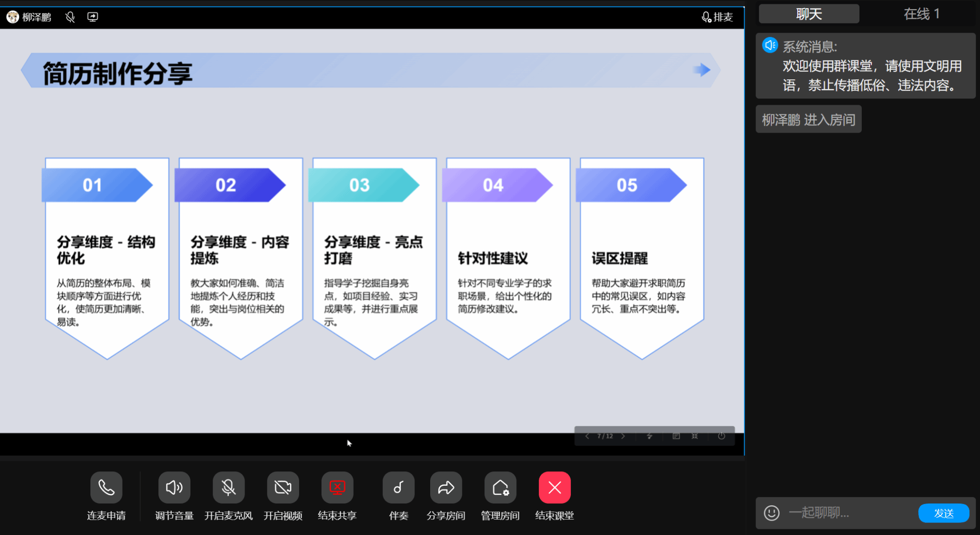980x535 pixels.
Task: Click the 05 arrow label on the slide
Action: pos(631,185)
